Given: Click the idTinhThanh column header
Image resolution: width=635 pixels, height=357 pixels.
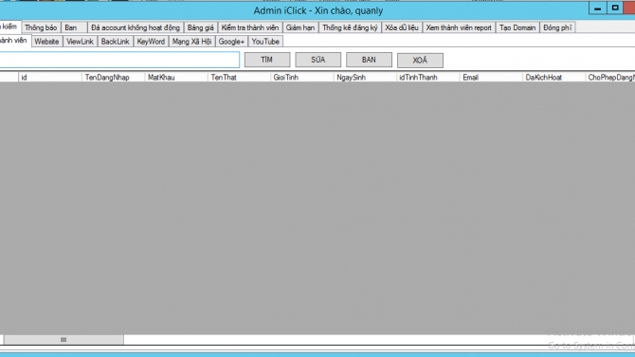Looking at the screenshot, I should click(428, 78).
